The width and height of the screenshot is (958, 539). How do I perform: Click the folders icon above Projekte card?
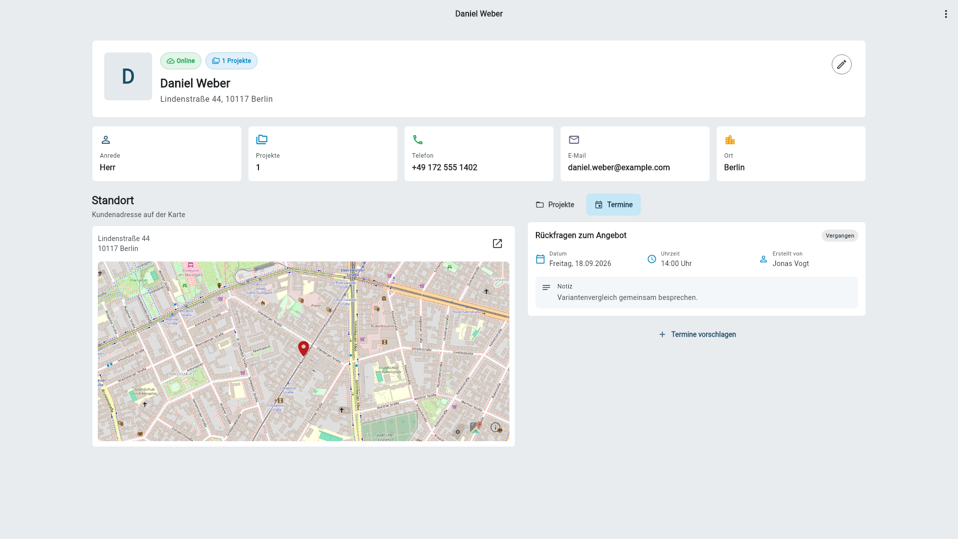(261, 140)
